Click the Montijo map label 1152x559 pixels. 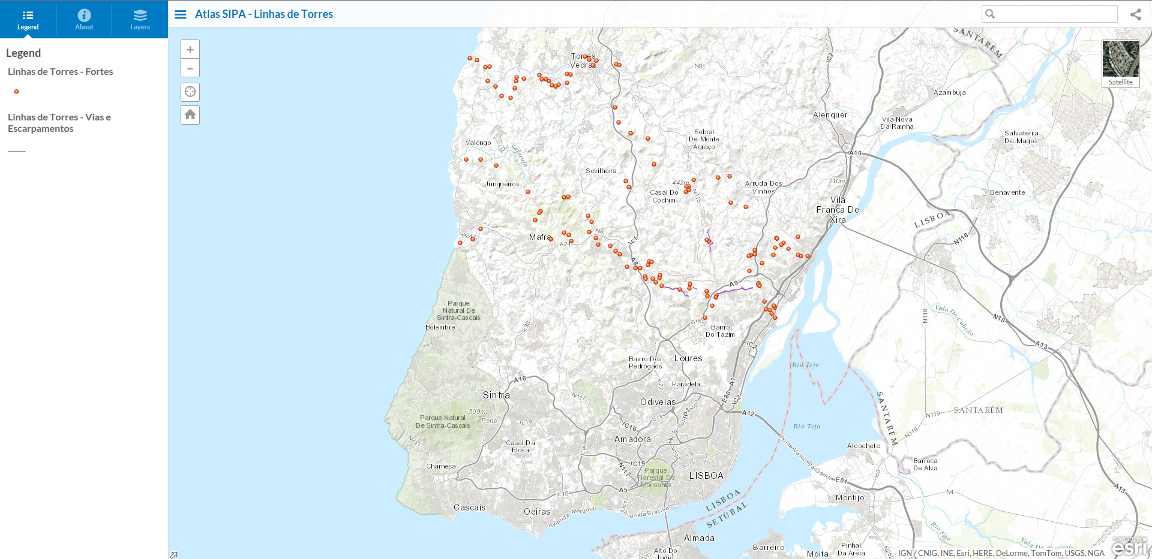click(x=850, y=498)
